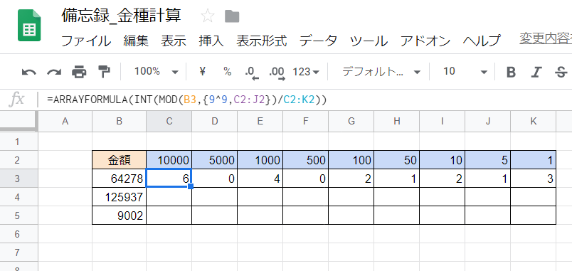Open the ファイル menu
This screenshot has height=271, width=572.
click(86, 41)
